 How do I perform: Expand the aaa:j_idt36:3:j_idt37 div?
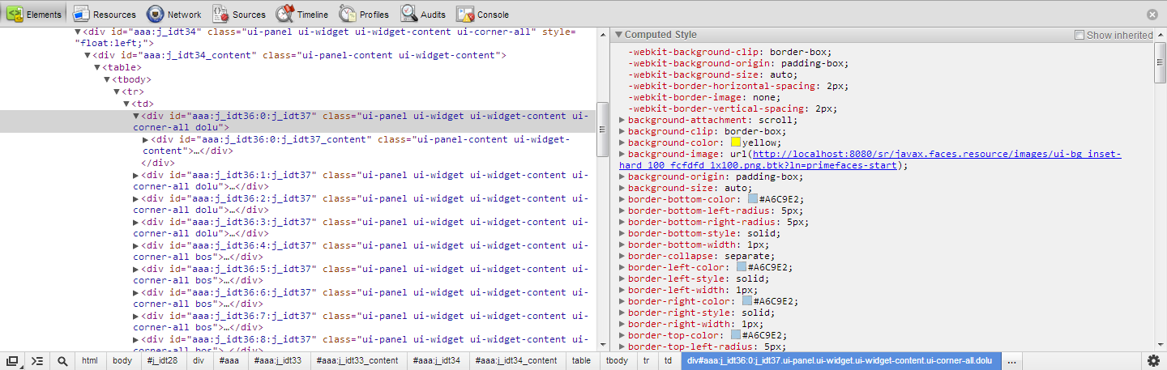pyautogui.click(x=136, y=222)
